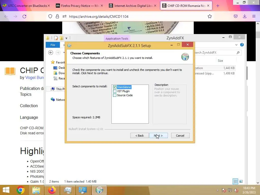260x195 pixels.
Task: Open quick access toolbar customize dropdown
Action: click(x=66, y=38)
